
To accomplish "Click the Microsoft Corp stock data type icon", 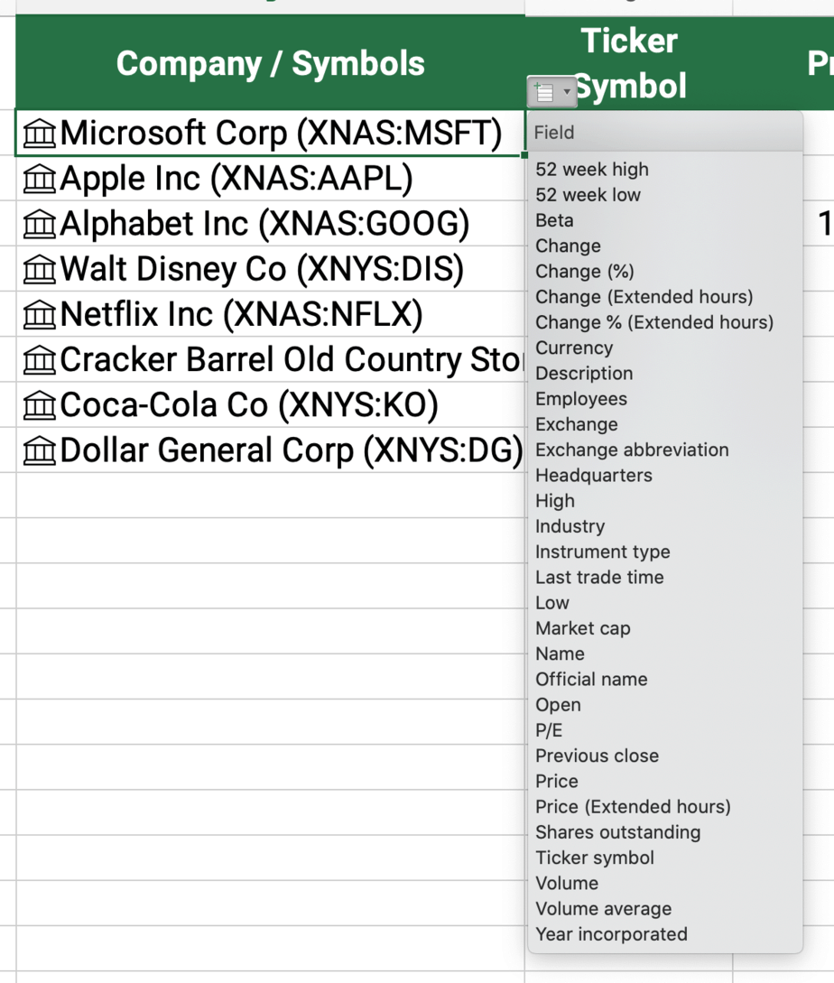I will click(40, 134).
